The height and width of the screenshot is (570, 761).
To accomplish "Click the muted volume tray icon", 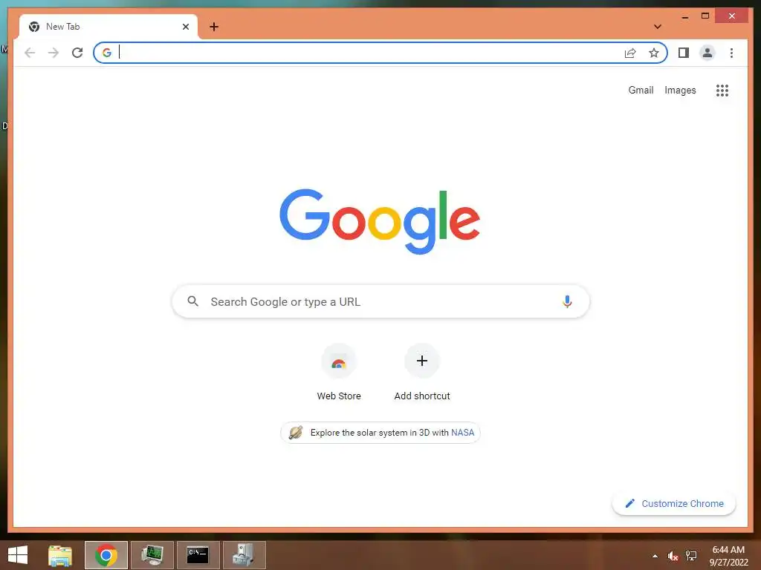I will coord(673,556).
